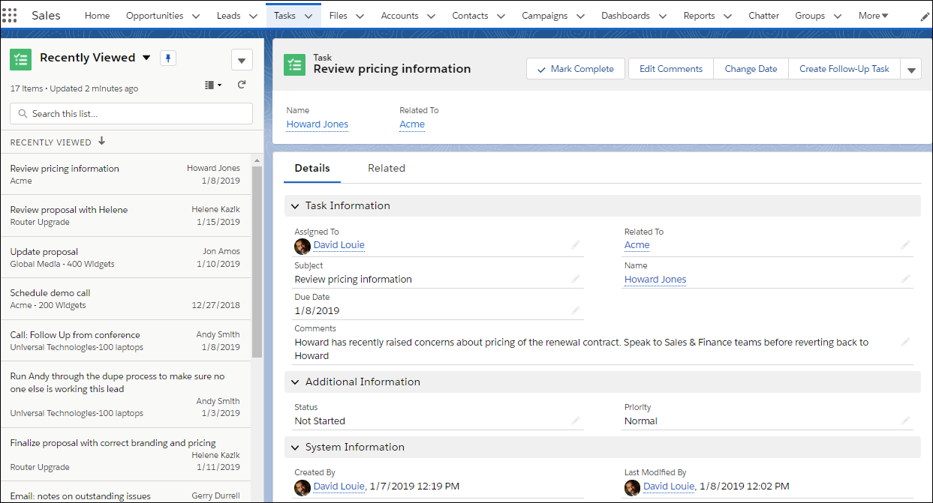Open the list view controls dropdown button
The height and width of the screenshot is (503, 933).
coord(242,60)
